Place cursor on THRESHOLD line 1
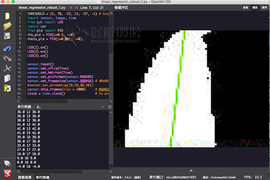The image size is (270, 180). point(68,14)
